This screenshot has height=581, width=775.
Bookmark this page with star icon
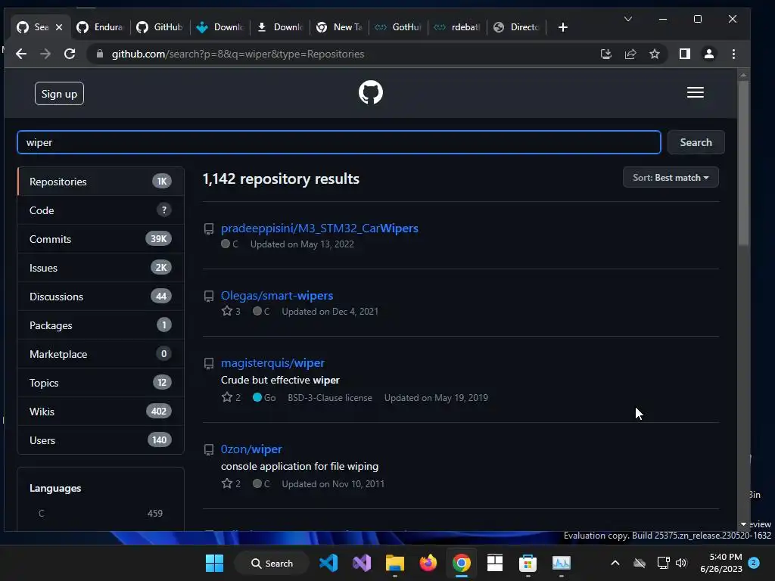click(655, 54)
